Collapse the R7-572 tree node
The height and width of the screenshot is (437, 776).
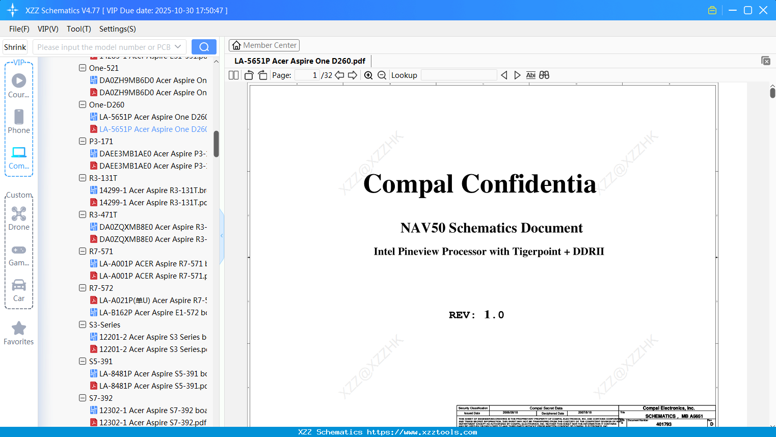83,288
